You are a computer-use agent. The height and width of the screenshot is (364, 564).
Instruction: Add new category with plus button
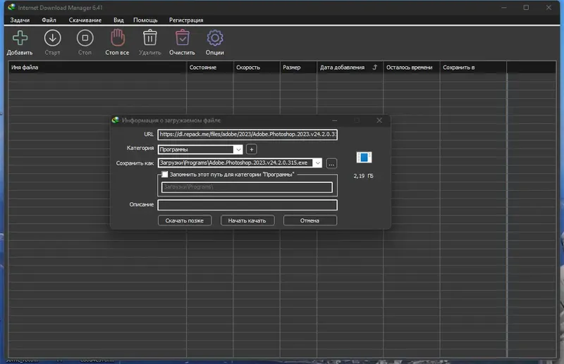click(252, 149)
